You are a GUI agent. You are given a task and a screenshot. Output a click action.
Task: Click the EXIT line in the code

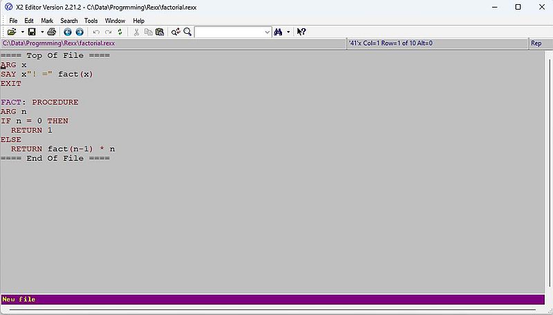(x=11, y=84)
